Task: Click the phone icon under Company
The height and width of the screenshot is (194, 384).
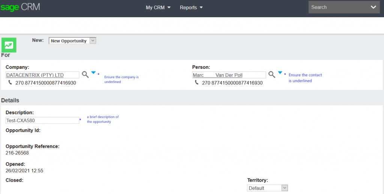Action: coord(10,82)
